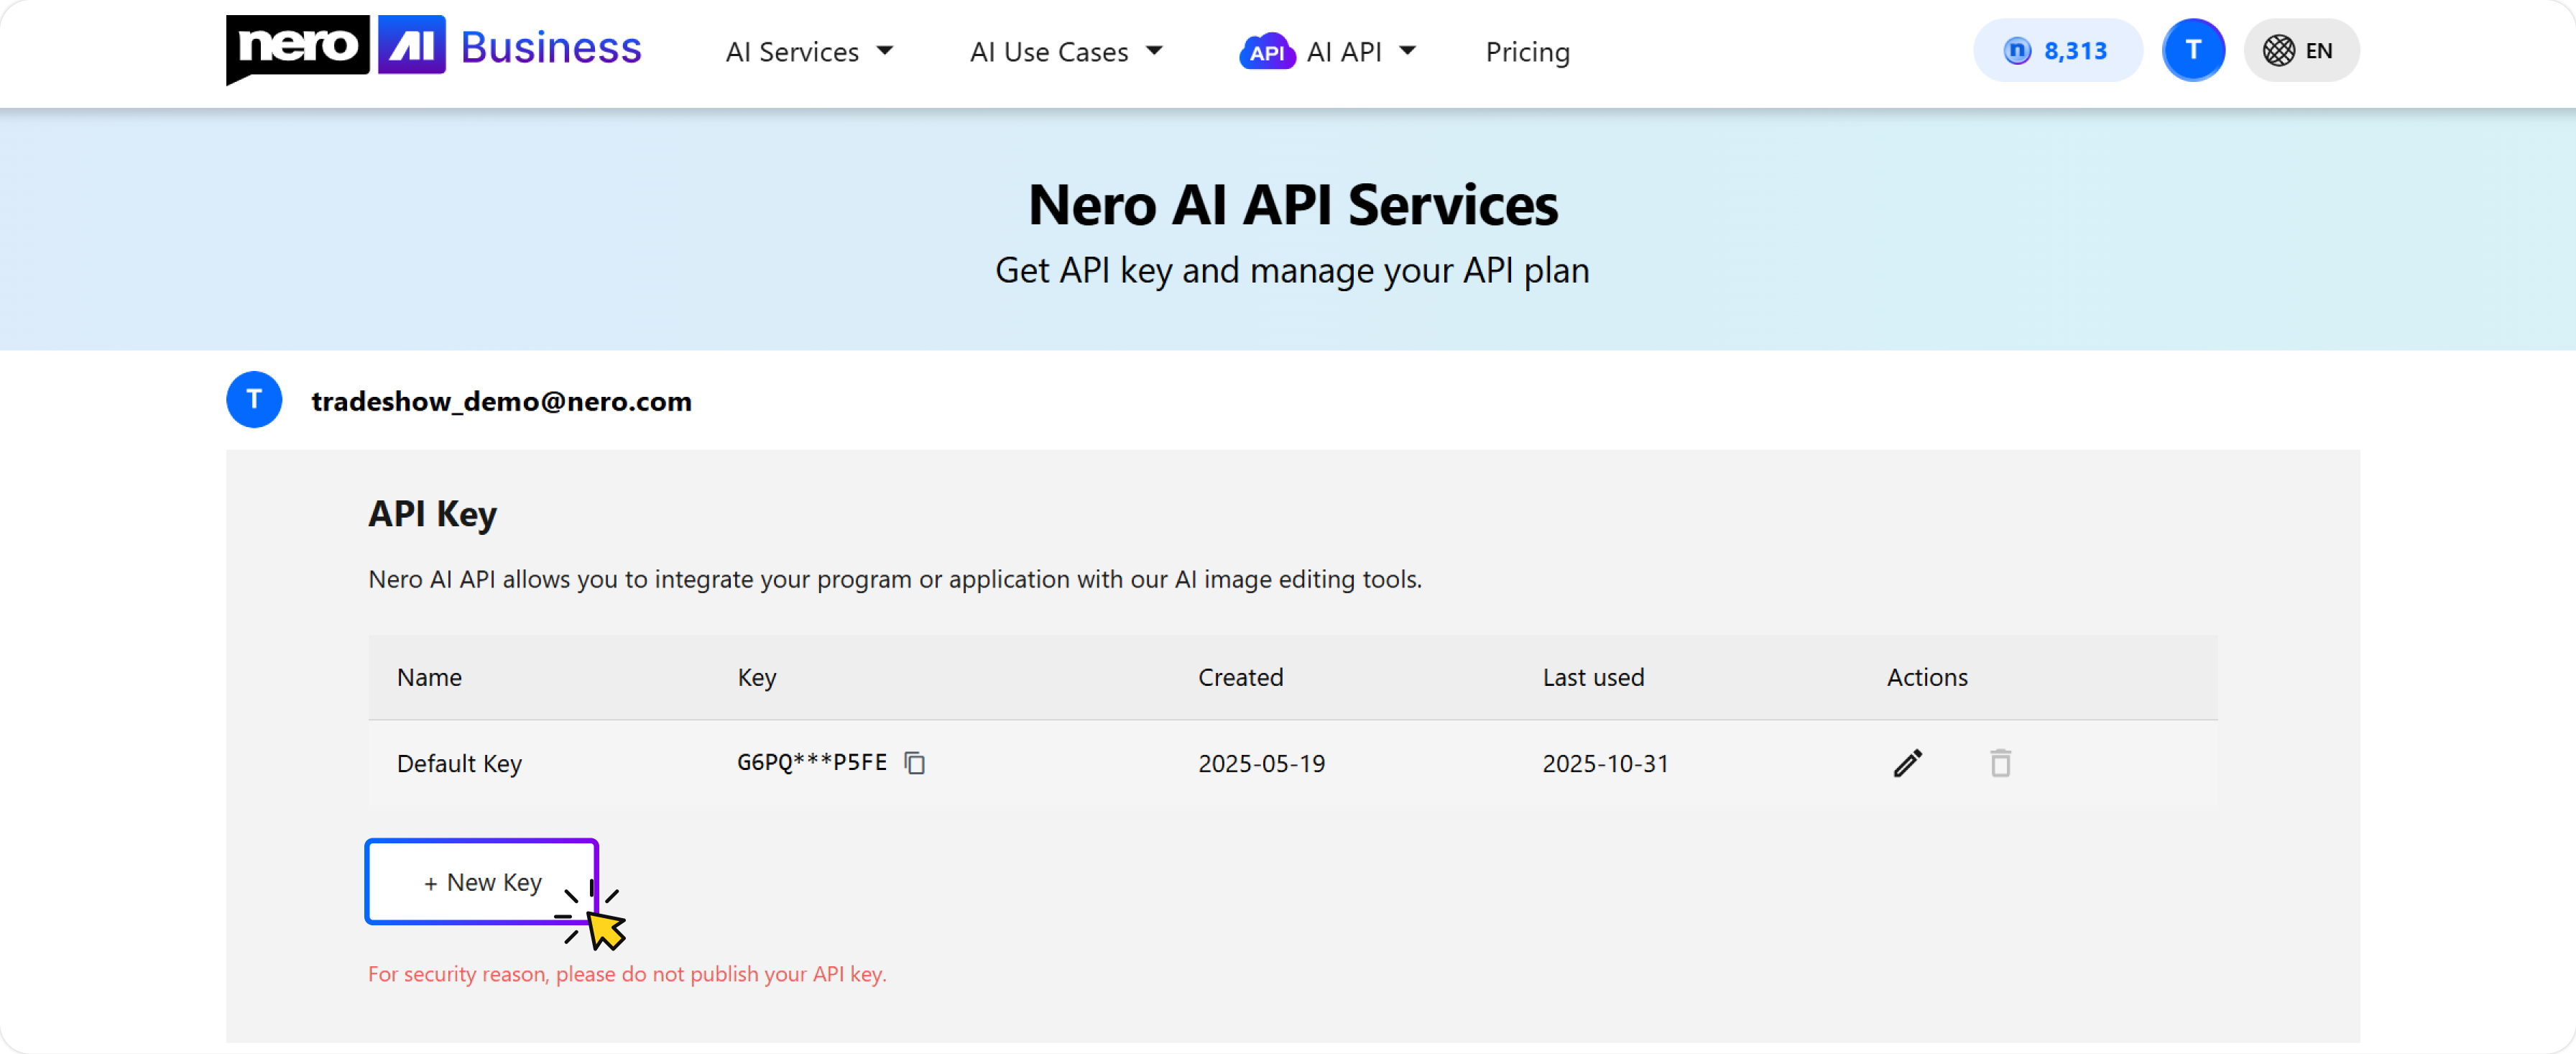2576x1054 pixels.
Task: Open the EN language globe icon
Action: [2281, 50]
